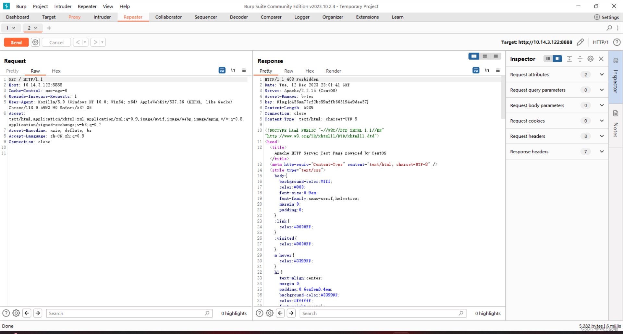Click the Send request button

(16, 42)
